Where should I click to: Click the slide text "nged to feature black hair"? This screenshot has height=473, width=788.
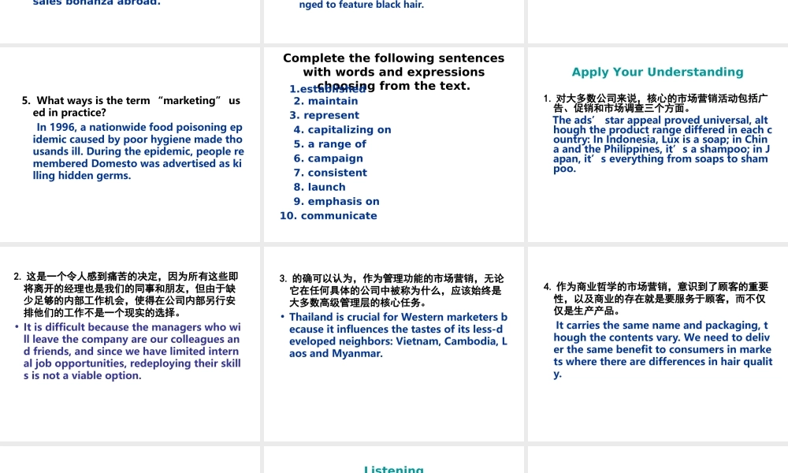point(361,5)
